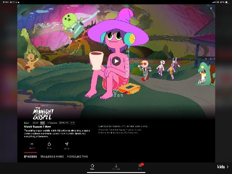Rate the show with the thumbs-up icon
The height and width of the screenshot is (174, 232).
(x=49, y=145)
